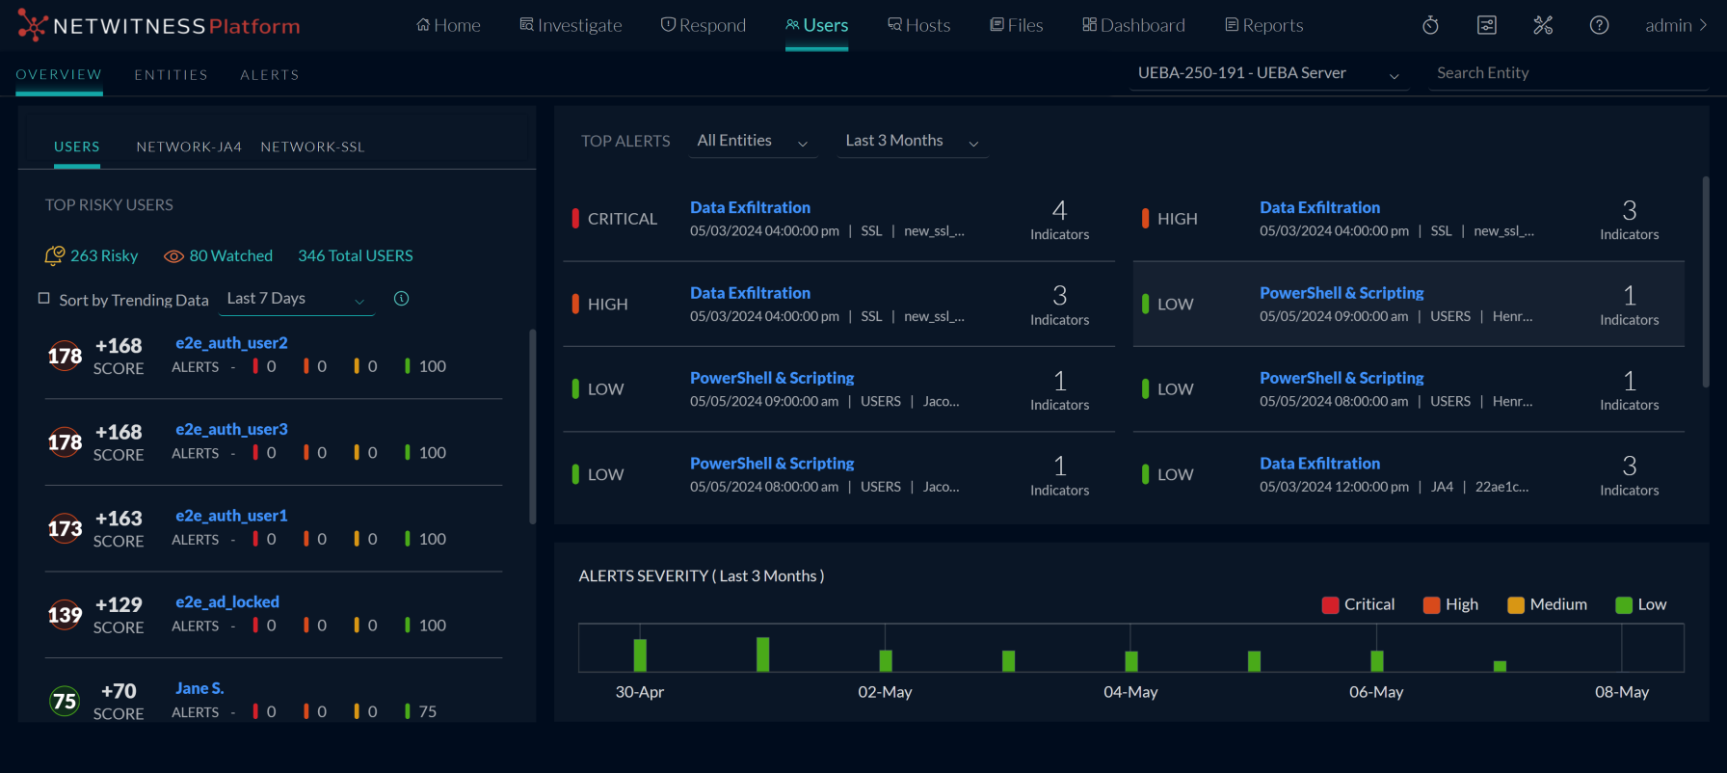Select the NETWORK-JA4 tab
Image resolution: width=1727 pixels, height=773 pixels.
tap(189, 147)
